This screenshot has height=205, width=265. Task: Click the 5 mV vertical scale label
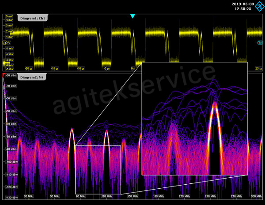point(9,16)
